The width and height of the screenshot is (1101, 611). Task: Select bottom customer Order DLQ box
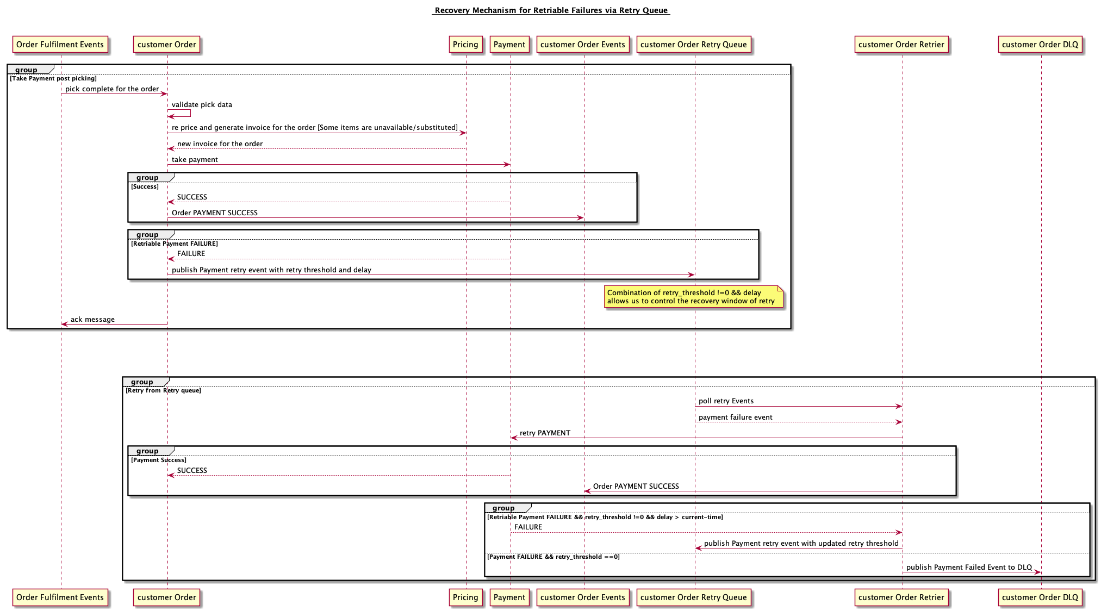tap(1040, 597)
